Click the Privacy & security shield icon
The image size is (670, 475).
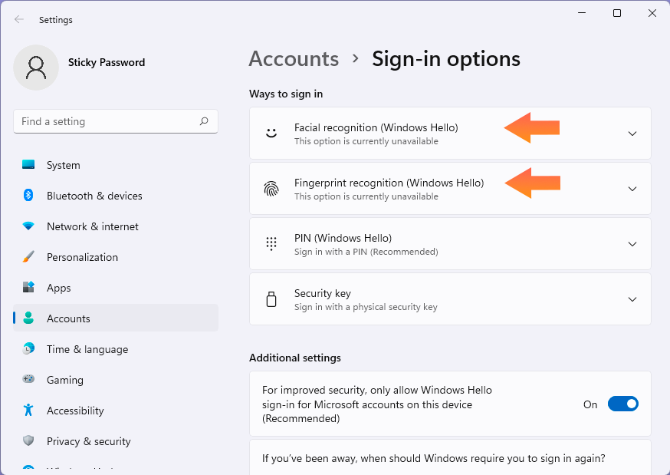pos(28,440)
